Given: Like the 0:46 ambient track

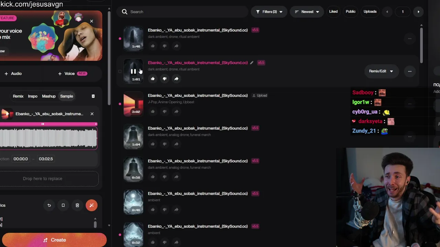Looking at the screenshot, I should coord(153,210).
